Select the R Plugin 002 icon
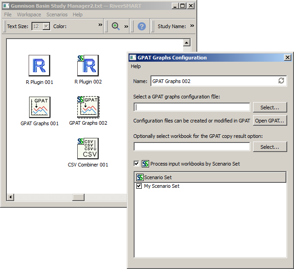The image size is (294, 269). [x=88, y=65]
